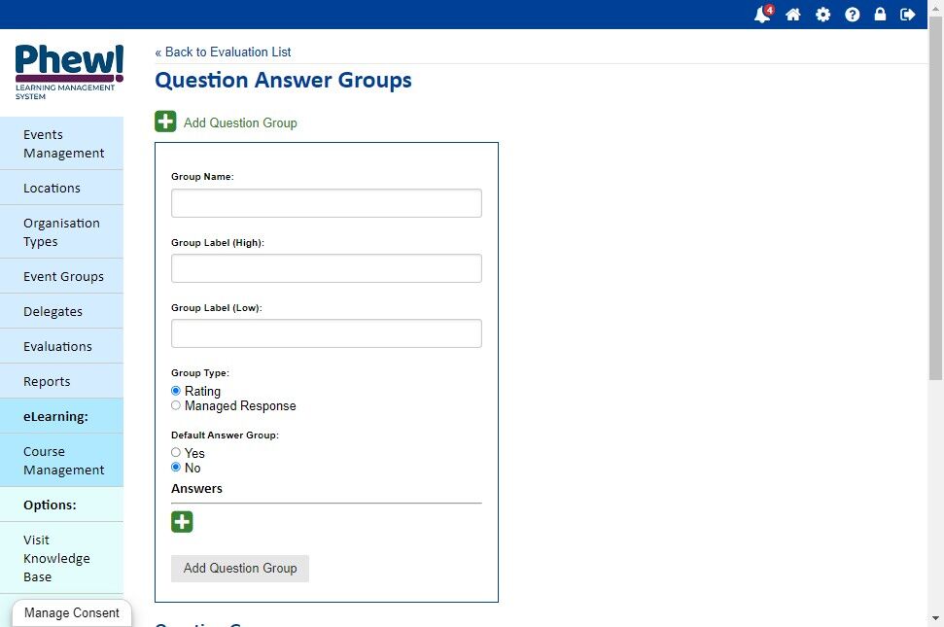Go back to Evaluation List link

pos(223,52)
